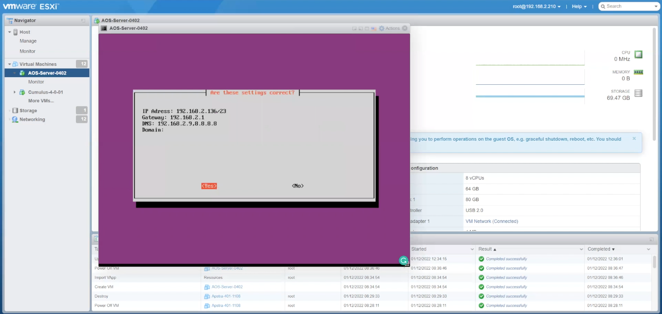Click the Networking count badge 12
The height and width of the screenshot is (314, 662).
click(x=82, y=119)
